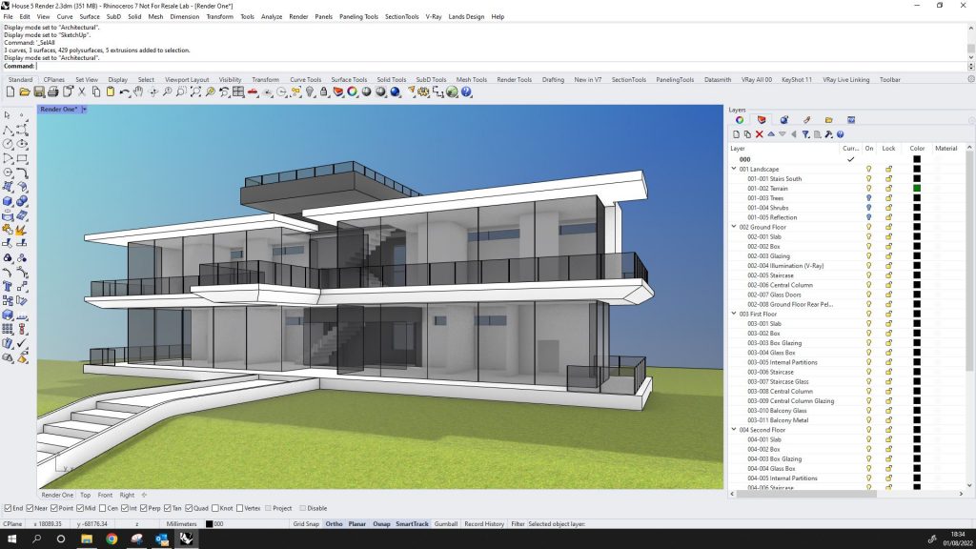Toggle the Mid osnap checkbox

pyautogui.click(x=80, y=509)
